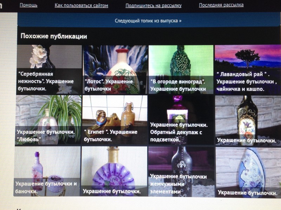The width and height of the screenshot is (281, 210).
Task: Open Обратный декупаж с подсветкой card
Action: [x=181, y=120]
